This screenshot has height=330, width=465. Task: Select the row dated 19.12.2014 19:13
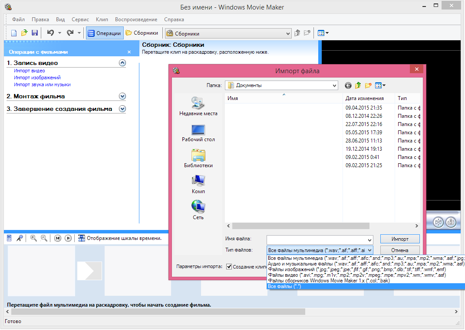[x=323, y=149]
